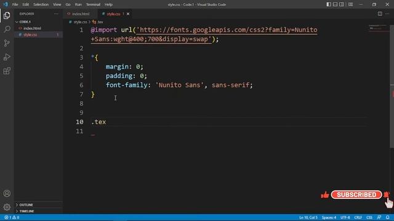The image size is (394, 221).
Task: Open the Run menu
Action: pyautogui.click(x=78, y=4)
